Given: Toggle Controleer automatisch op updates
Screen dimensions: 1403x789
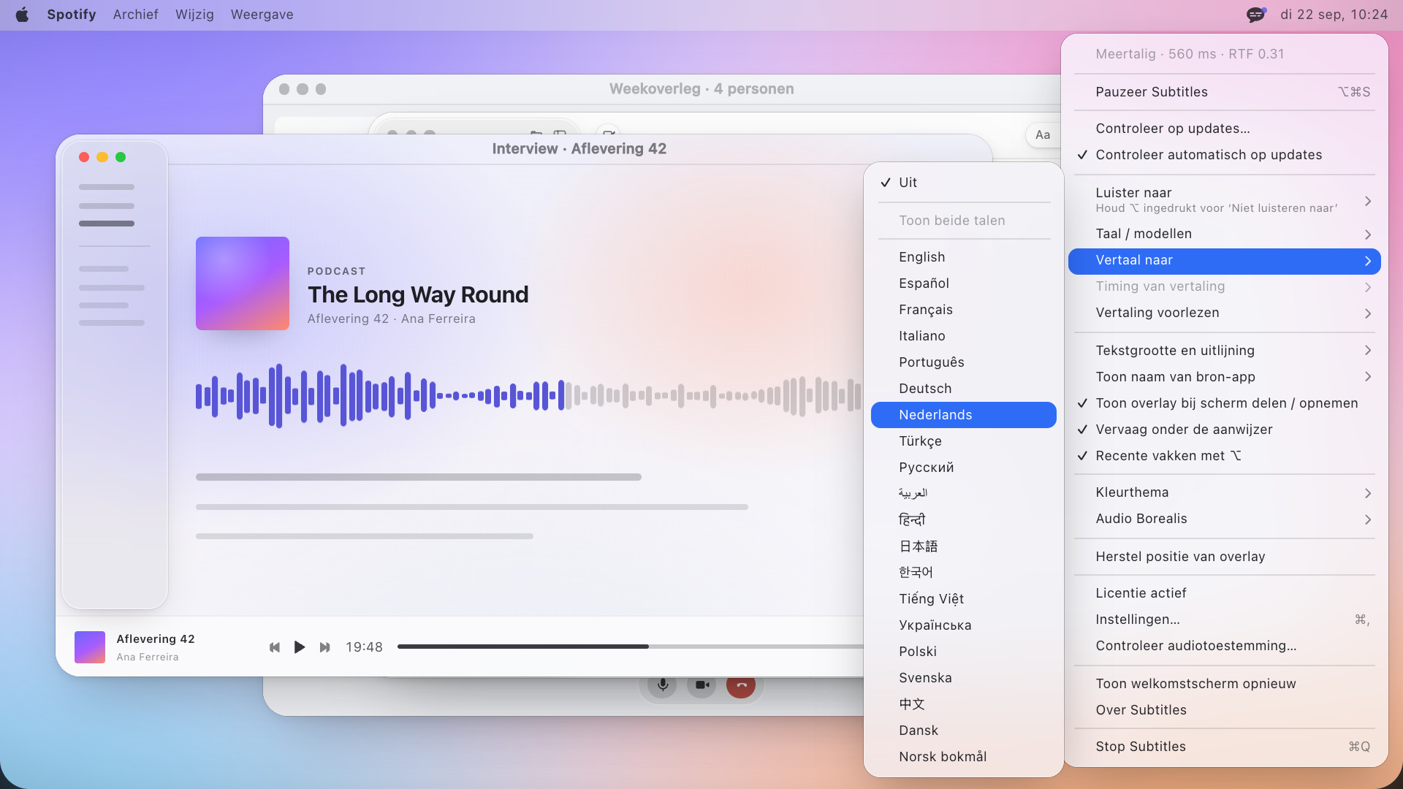Looking at the screenshot, I should click(x=1225, y=155).
